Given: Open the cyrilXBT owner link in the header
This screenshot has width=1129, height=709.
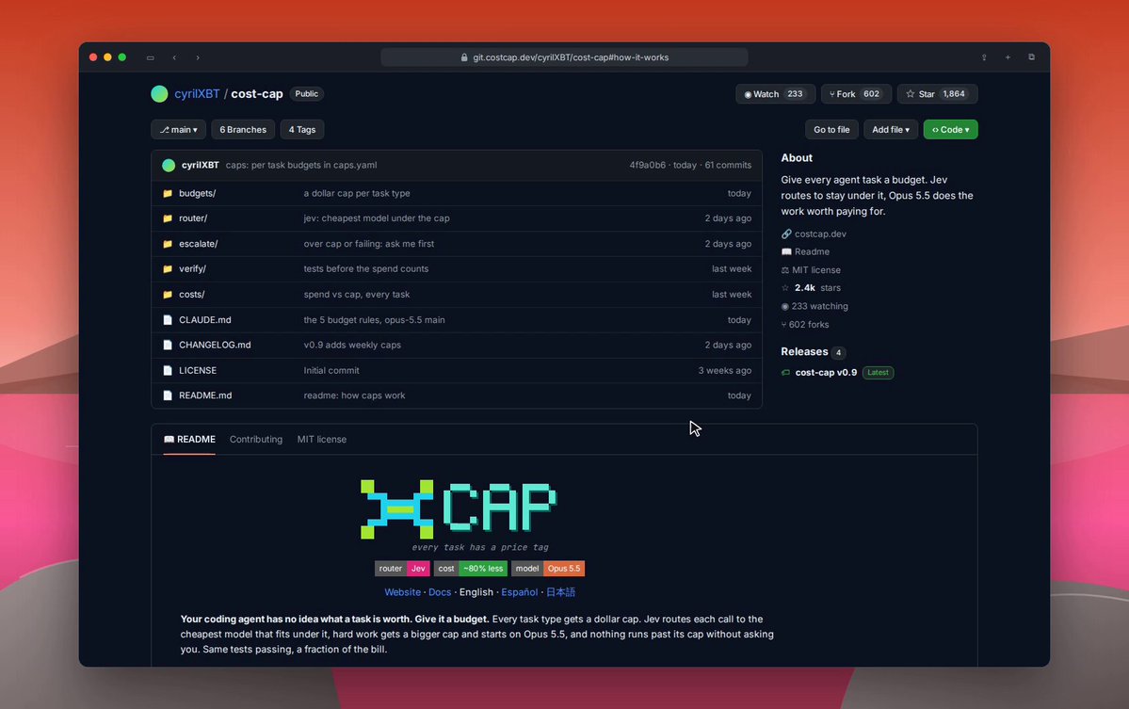Looking at the screenshot, I should (197, 93).
